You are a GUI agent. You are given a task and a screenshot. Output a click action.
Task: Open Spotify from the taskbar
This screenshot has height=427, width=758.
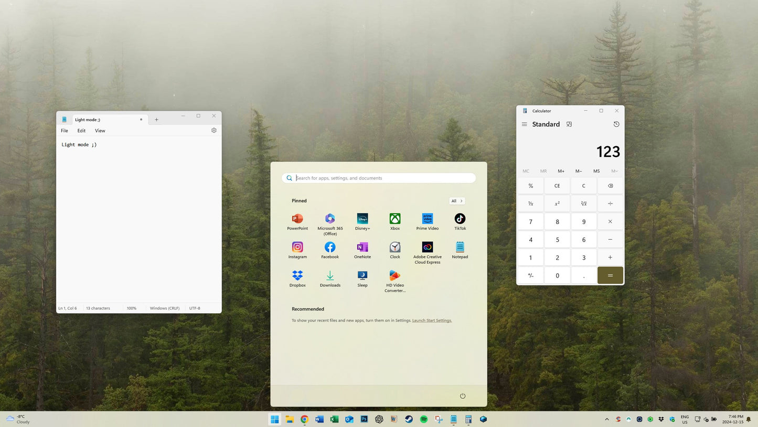(424, 419)
